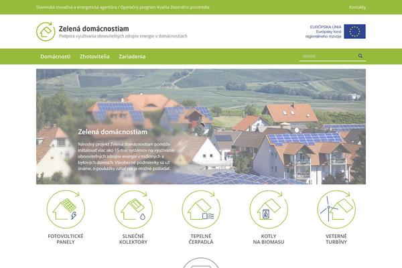Click the Podpora využívania obnoviteľných zdrojov tagline
Viewport: 402px width, 268px height.
coord(123,36)
